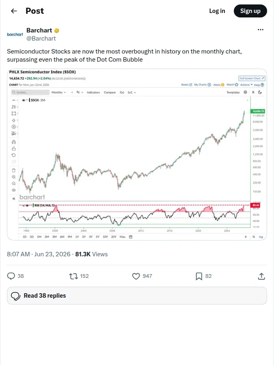This screenshot has width=274, height=365.
Task: Click the Post header title
Action: pos(35,11)
